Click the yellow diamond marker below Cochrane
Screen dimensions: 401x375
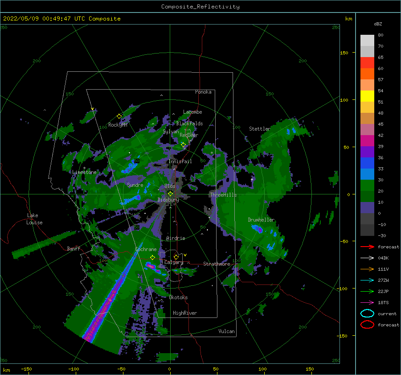(153, 257)
